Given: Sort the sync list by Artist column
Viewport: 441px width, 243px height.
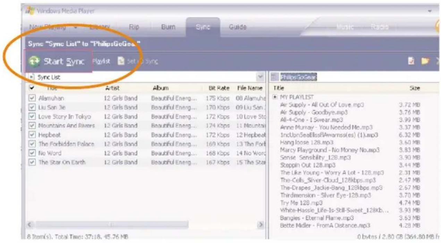Looking at the screenshot, I should 112,88.
